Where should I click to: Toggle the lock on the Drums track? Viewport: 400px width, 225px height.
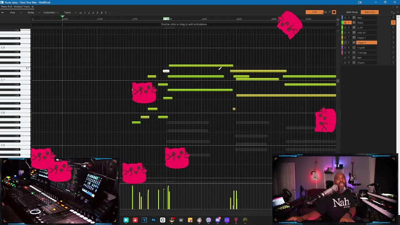345,62
